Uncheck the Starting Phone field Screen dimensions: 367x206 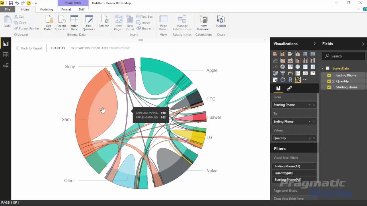(x=329, y=87)
